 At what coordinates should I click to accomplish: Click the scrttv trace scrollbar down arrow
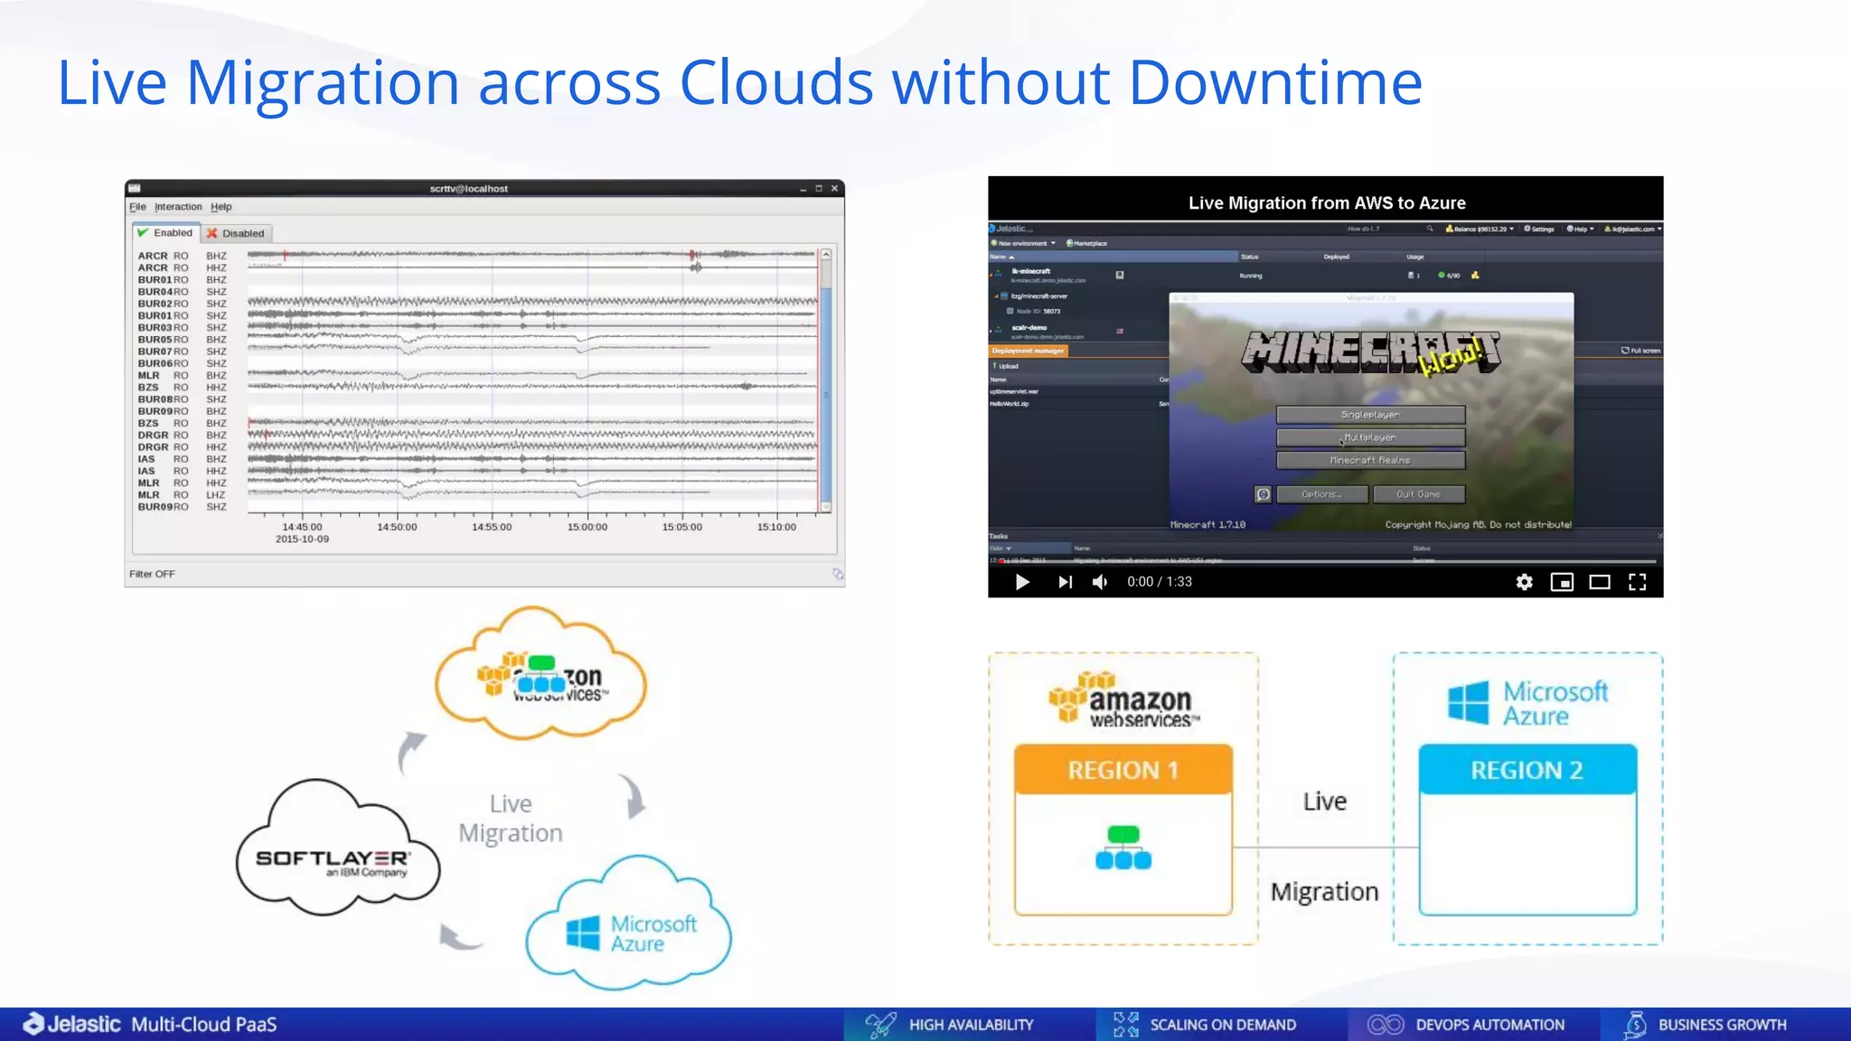coord(825,507)
